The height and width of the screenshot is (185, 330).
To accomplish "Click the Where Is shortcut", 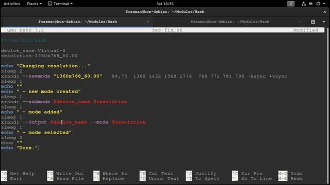I will pos(110,174).
